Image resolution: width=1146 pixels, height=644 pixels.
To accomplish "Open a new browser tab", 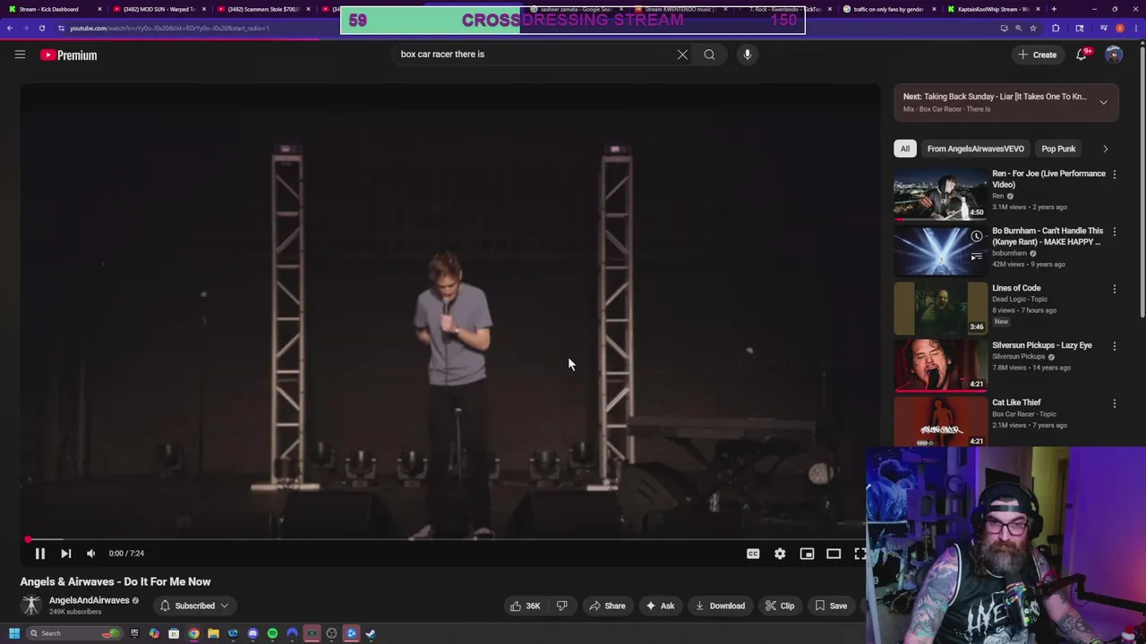I will pyautogui.click(x=1054, y=9).
